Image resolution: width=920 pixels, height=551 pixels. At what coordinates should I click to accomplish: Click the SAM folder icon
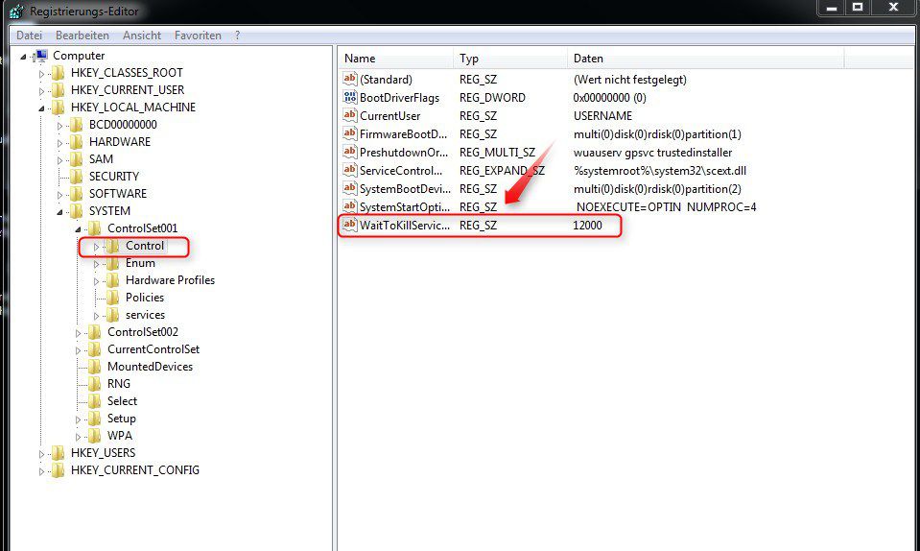pyautogui.click(x=76, y=159)
